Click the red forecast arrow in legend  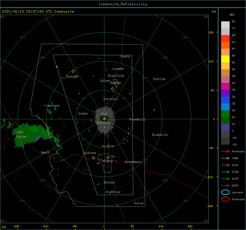(225, 151)
